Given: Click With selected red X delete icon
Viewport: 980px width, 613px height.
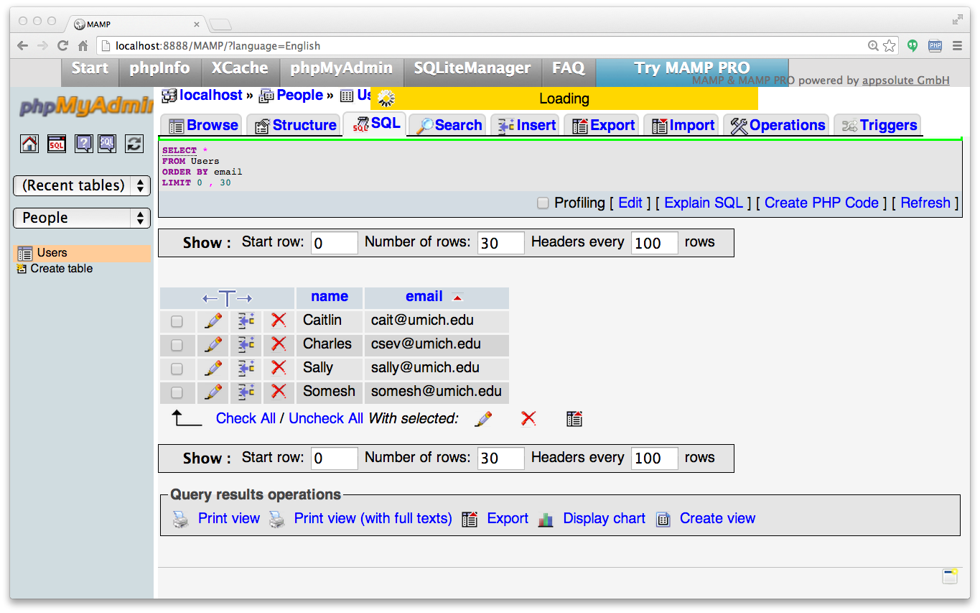Looking at the screenshot, I should coord(528,418).
